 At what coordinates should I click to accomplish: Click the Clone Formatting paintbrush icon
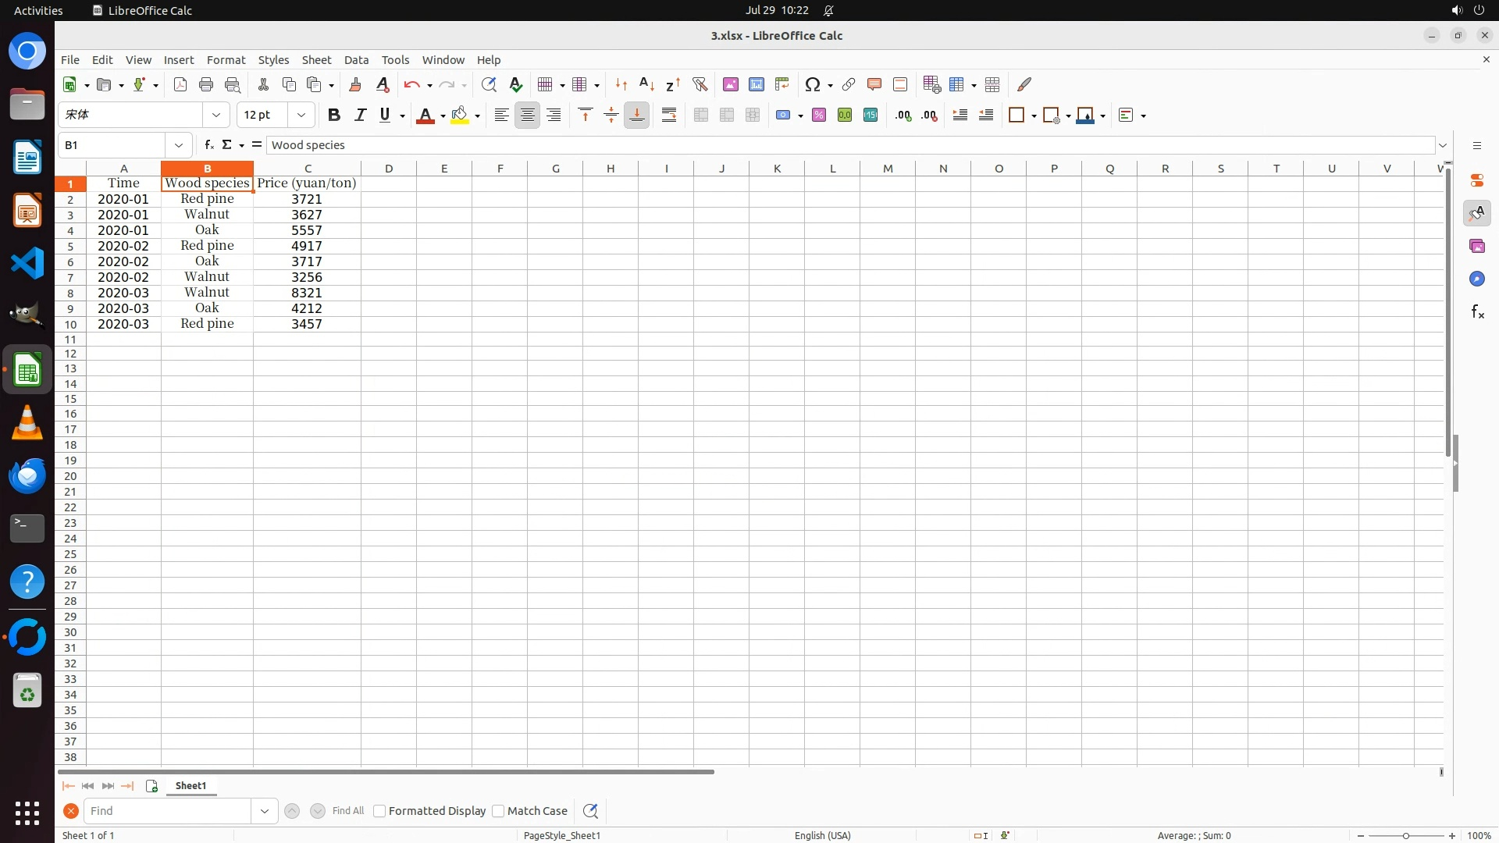coord(355,84)
